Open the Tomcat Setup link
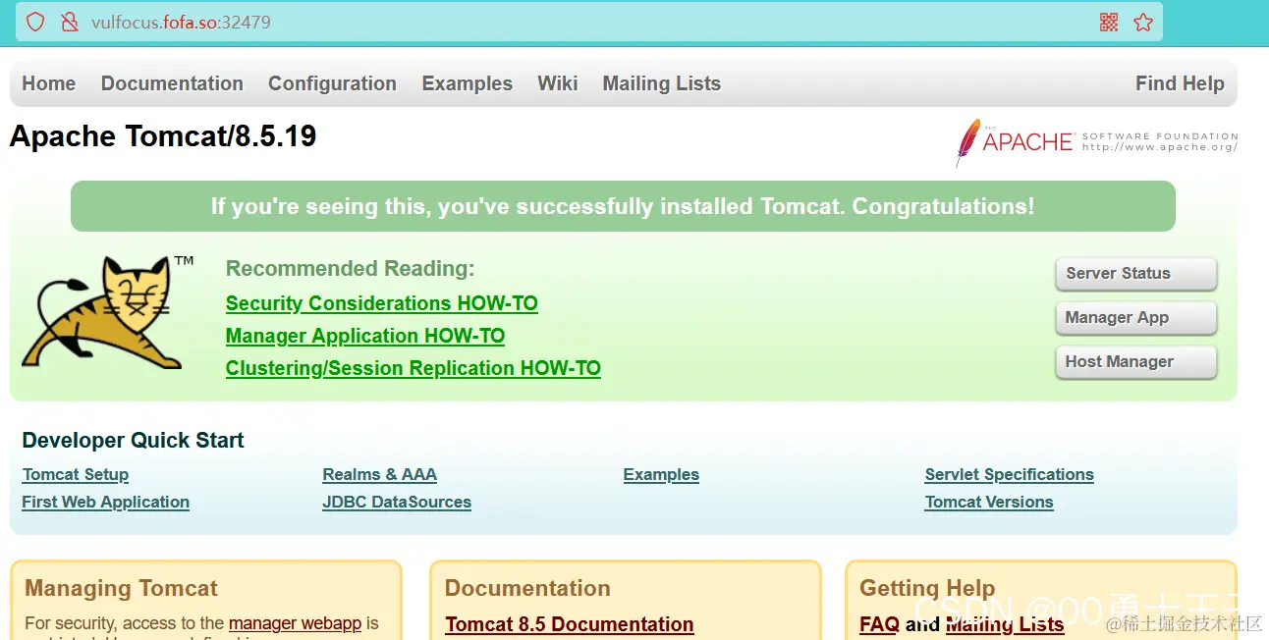The height and width of the screenshot is (640, 1269). [x=76, y=475]
